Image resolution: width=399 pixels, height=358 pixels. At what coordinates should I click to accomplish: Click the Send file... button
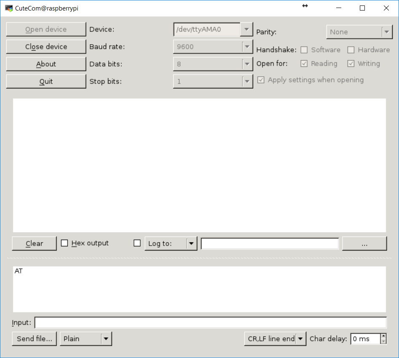coord(35,339)
